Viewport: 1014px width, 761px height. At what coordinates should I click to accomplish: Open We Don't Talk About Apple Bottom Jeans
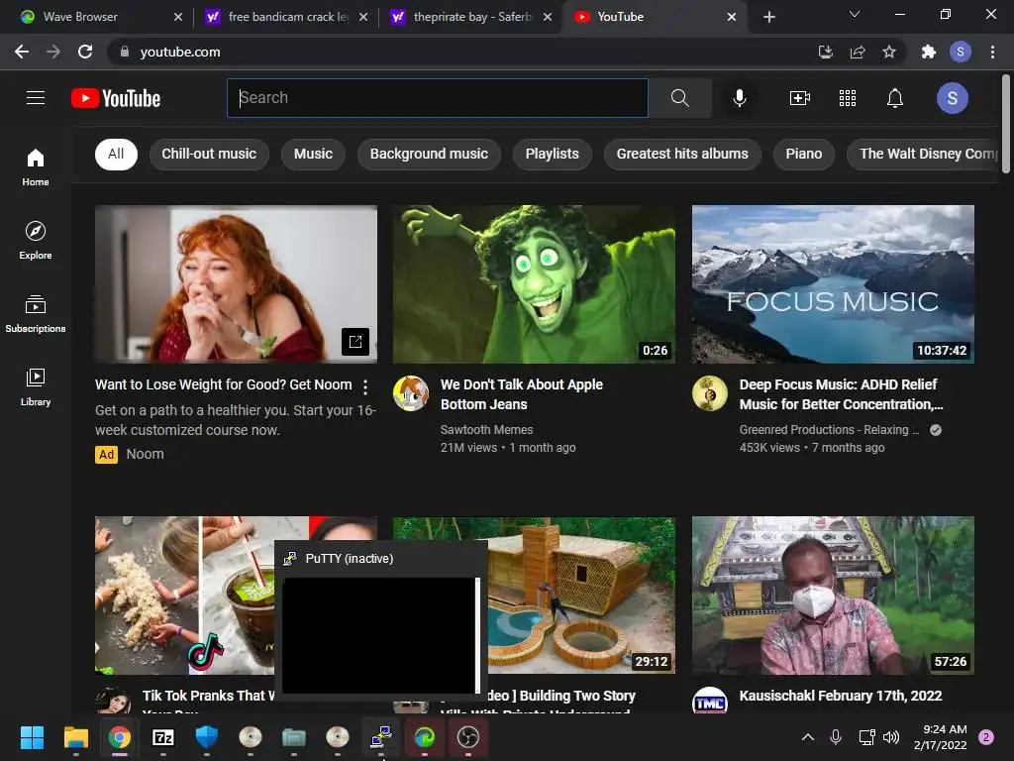[521, 394]
